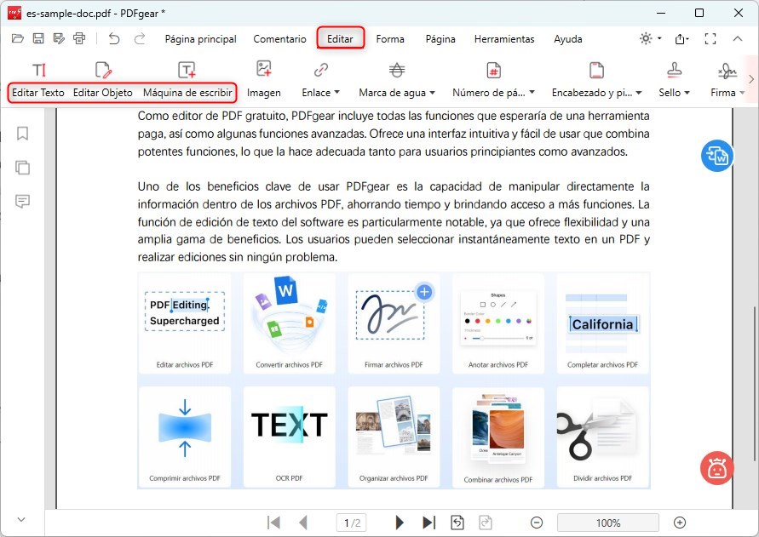Image resolution: width=759 pixels, height=537 pixels.
Task: Print the document using the printer icon
Action: 79,38
